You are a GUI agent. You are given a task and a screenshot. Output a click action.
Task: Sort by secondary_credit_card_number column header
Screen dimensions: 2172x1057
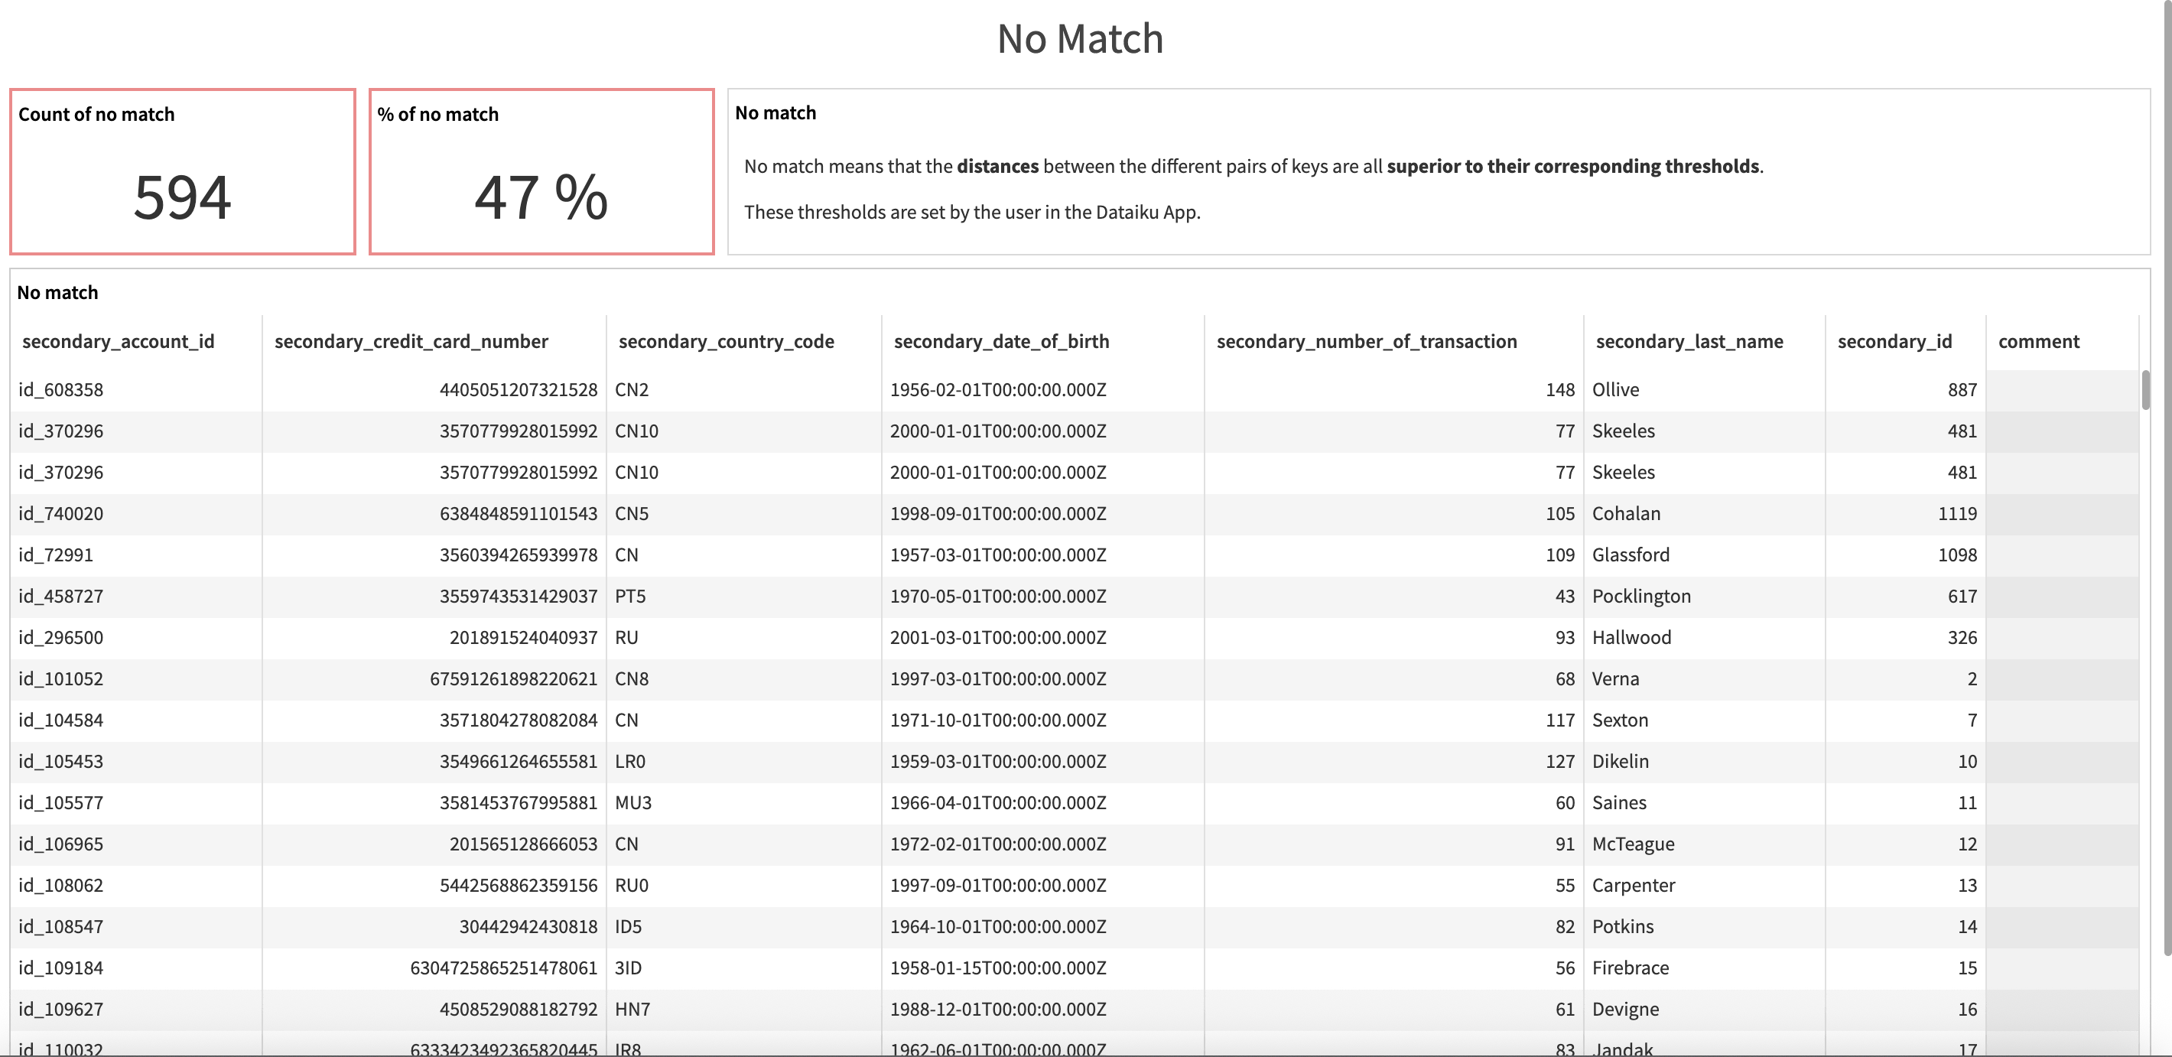pos(411,341)
